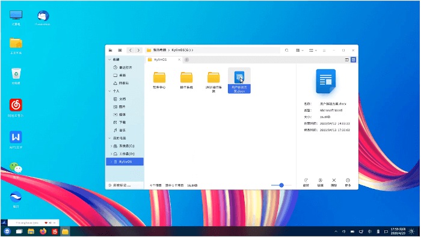The width and height of the screenshot is (421, 237).
Task: Click KylinOS(G:) in the breadcrumb path
Action: [x=181, y=50]
